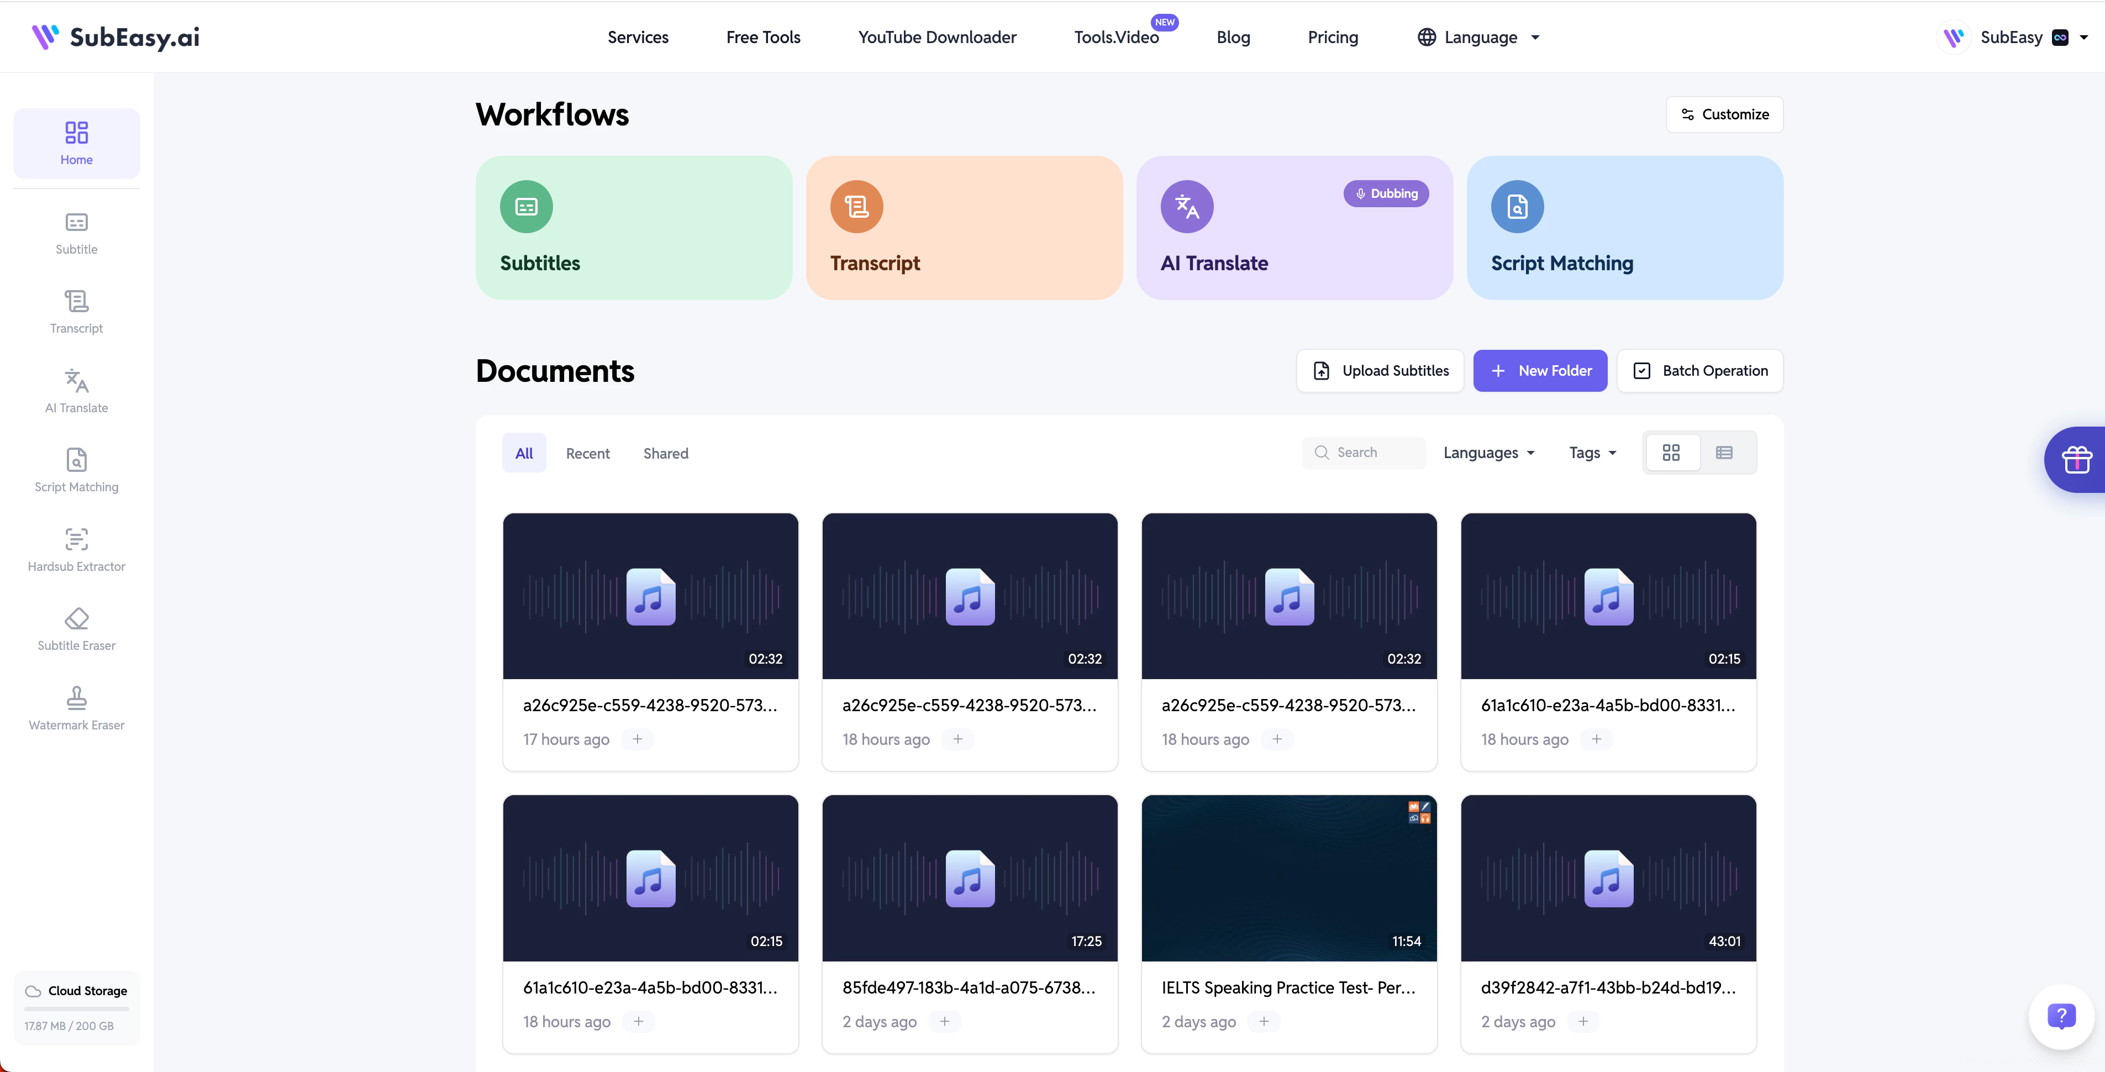Viewport: 2105px width, 1072px height.
Task: Go to YouTube Downloader
Action: coord(937,37)
